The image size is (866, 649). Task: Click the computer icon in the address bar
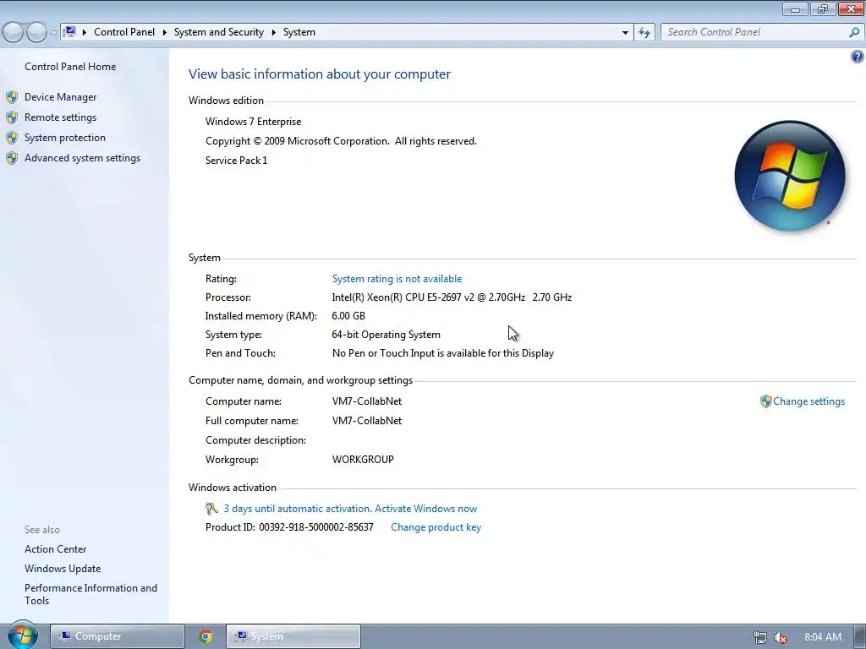coord(69,32)
